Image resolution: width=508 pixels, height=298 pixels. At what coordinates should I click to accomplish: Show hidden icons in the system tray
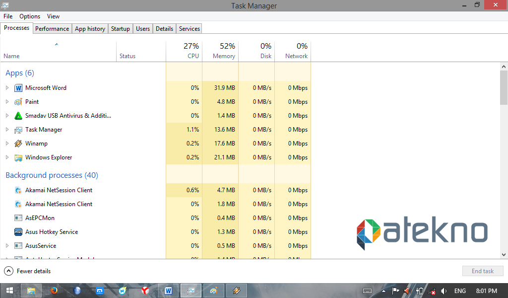(383, 291)
